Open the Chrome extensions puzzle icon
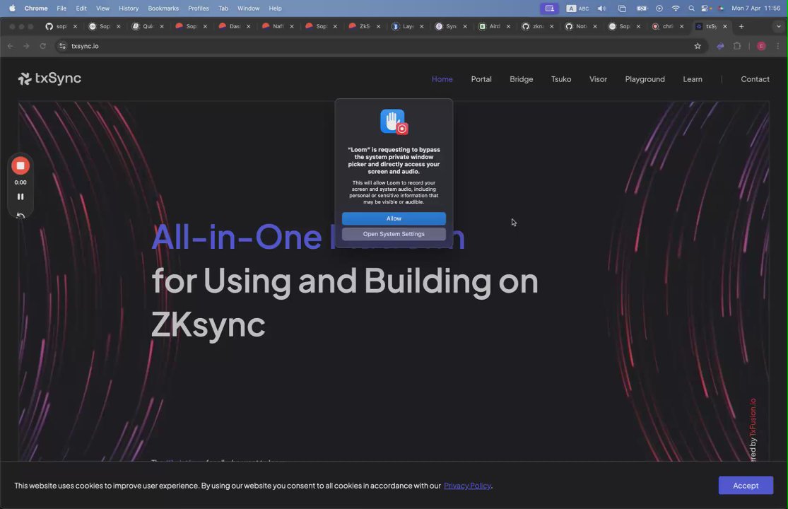788x509 pixels. pos(736,46)
